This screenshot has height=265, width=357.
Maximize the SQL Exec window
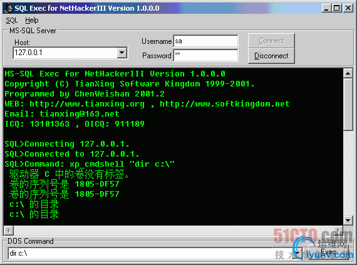click(337, 8)
